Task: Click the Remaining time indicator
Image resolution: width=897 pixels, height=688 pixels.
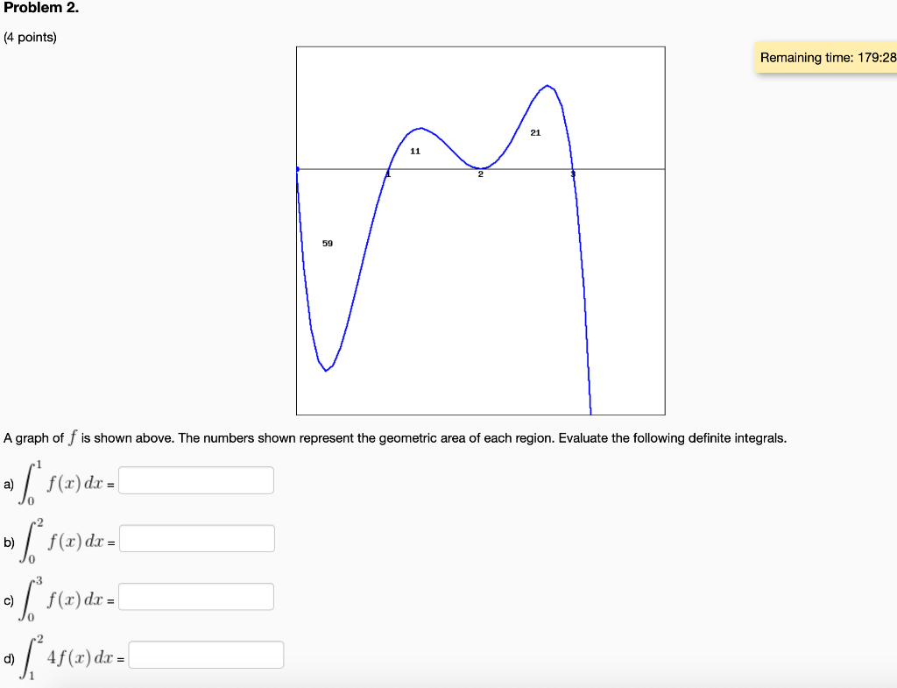Action: click(827, 58)
